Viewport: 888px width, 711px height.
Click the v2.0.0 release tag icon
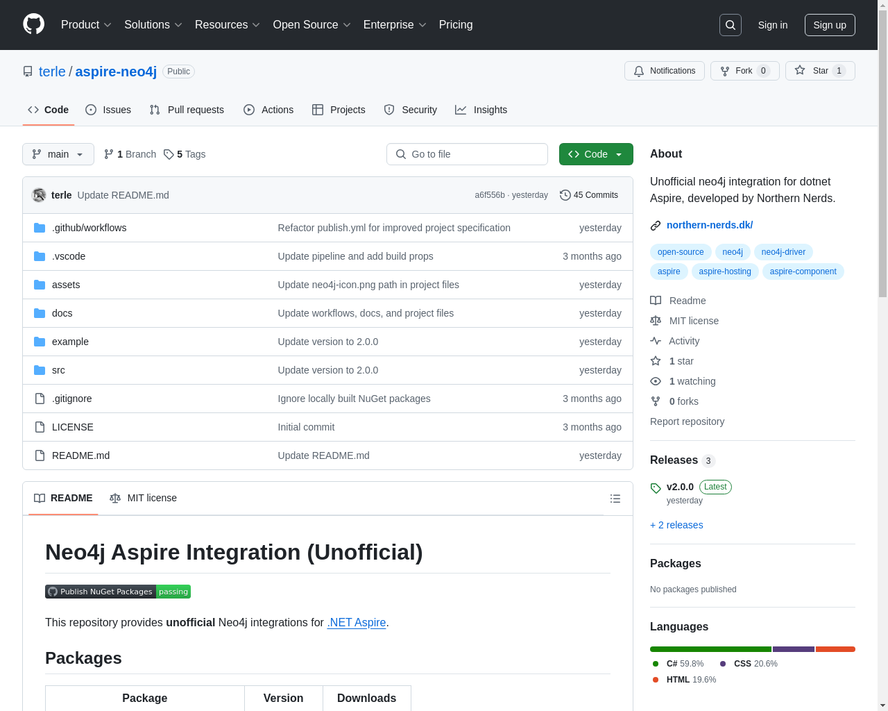click(656, 488)
